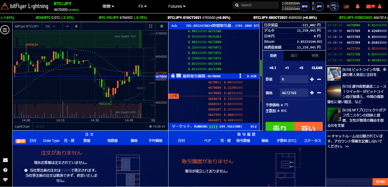Image resolution: width=388 pixels, height=187 pixels.
Task: Click bid price 4668678 in order book
Action: tap(215, 99)
